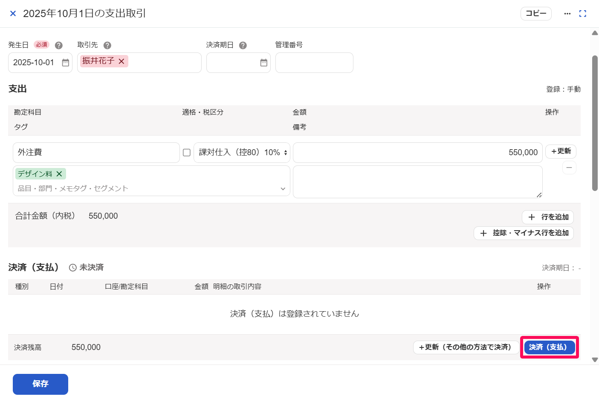Toggle the 適格 checkbox next to 外注費

[x=187, y=153]
